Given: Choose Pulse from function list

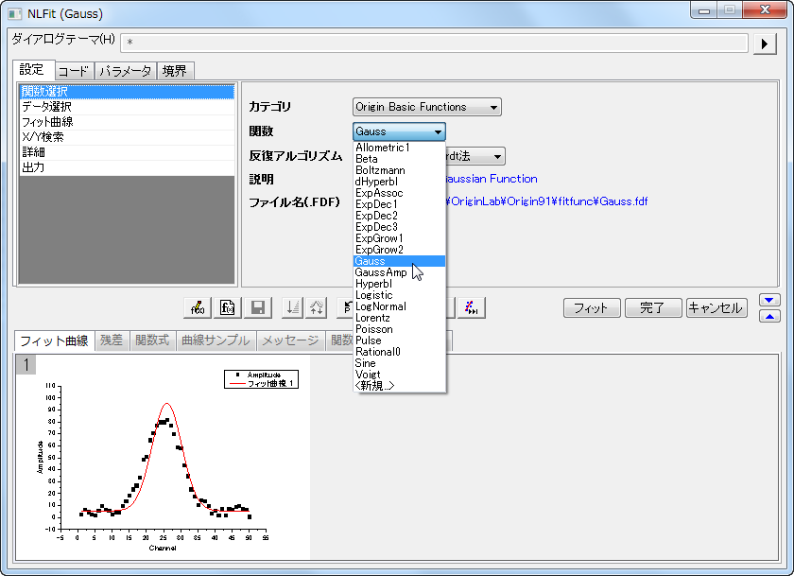Looking at the screenshot, I should pyautogui.click(x=399, y=340).
